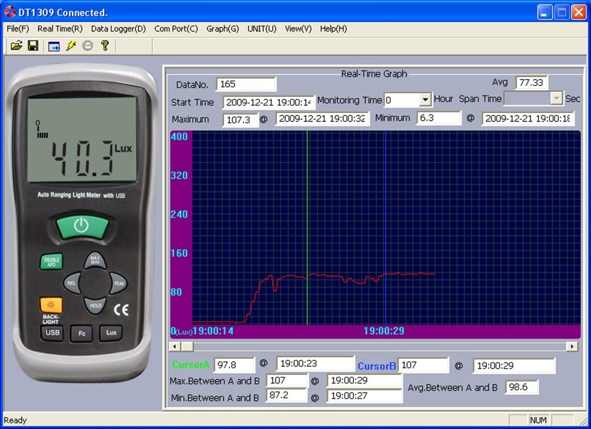The width and height of the screenshot is (591, 429).
Task: Click the Fc unit button on meter
Action: 82,333
